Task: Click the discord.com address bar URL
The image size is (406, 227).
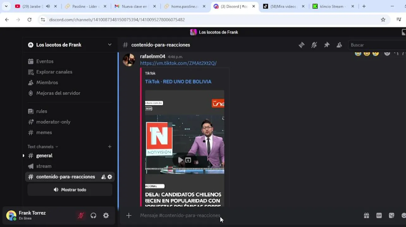Action: tap(117, 20)
